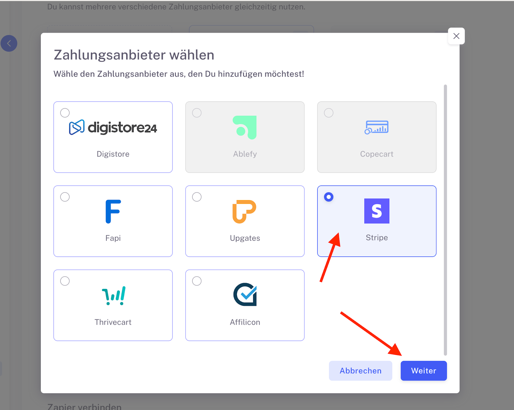
Task: Click the purple Stripe S logo
Action: [x=377, y=211]
